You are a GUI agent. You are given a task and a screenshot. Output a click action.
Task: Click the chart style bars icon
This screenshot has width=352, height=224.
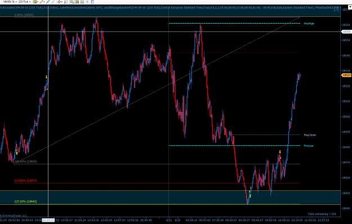[35, 2]
